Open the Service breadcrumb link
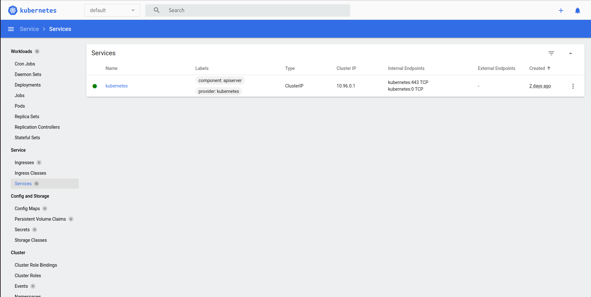Viewport: 591px width, 297px height. (29, 29)
